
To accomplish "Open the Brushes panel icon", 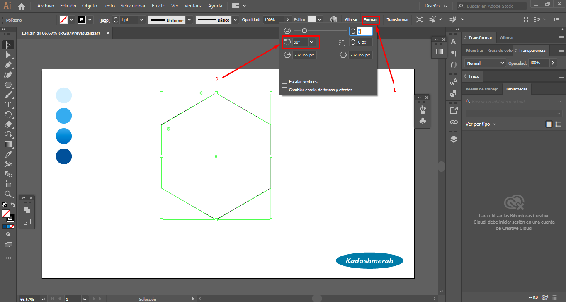I will point(423,110).
